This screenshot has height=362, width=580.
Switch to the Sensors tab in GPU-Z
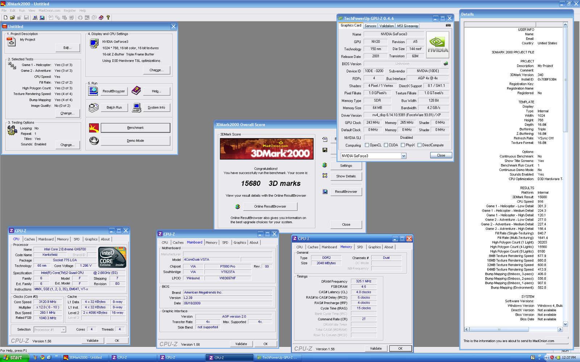coord(370,26)
